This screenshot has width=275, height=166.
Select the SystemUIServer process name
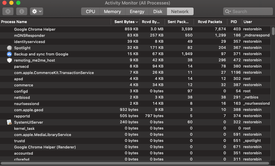29,122
